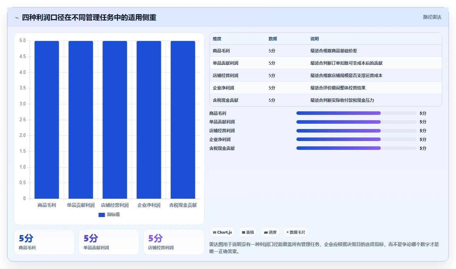Click x-axis label 企业净利润 under chart
Screen dimensions: 456x269
coord(149,205)
